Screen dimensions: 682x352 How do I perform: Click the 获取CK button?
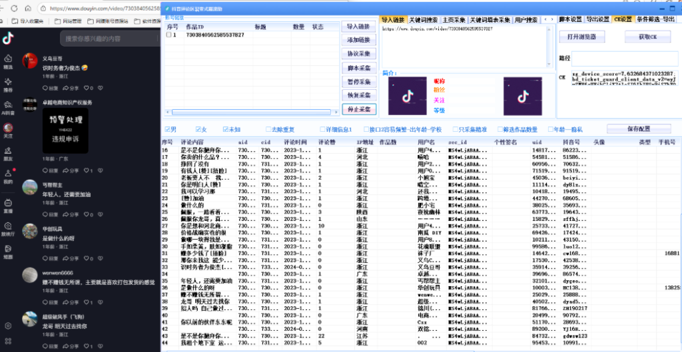coord(647,37)
